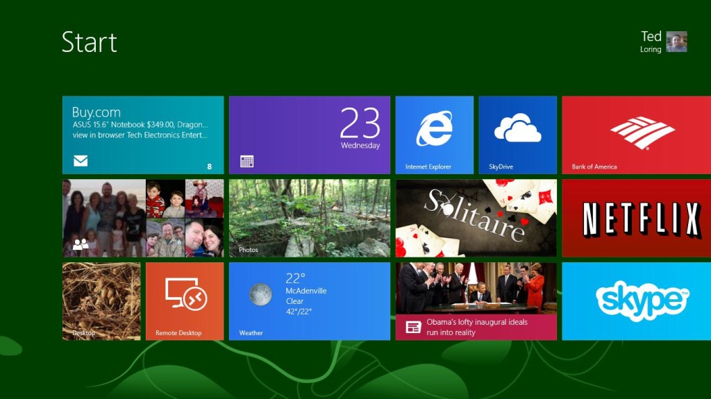Launch the Netflix tile
The height and width of the screenshot is (399, 711).
point(637,218)
